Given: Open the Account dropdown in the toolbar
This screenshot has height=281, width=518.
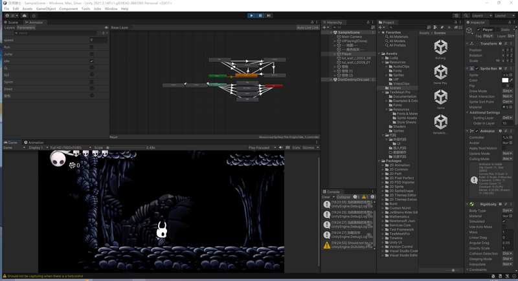Looking at the screenshot, I should [x=12, y=16].
